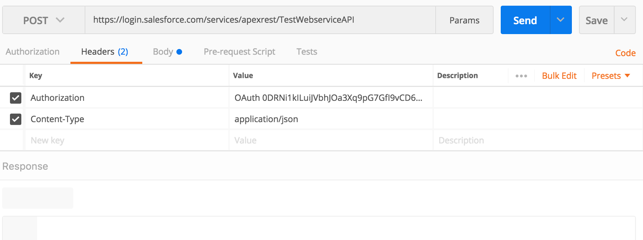This screenshot has height=240, width=643.
Task: Select the Headers tab
Action: pyautogui.click(x=104, y=52)
